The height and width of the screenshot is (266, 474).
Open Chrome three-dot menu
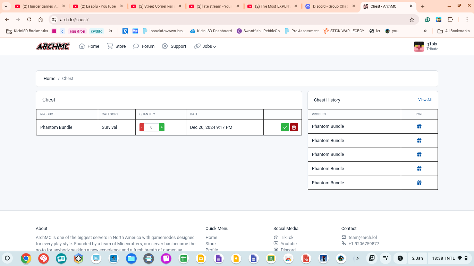coord(467,20)
